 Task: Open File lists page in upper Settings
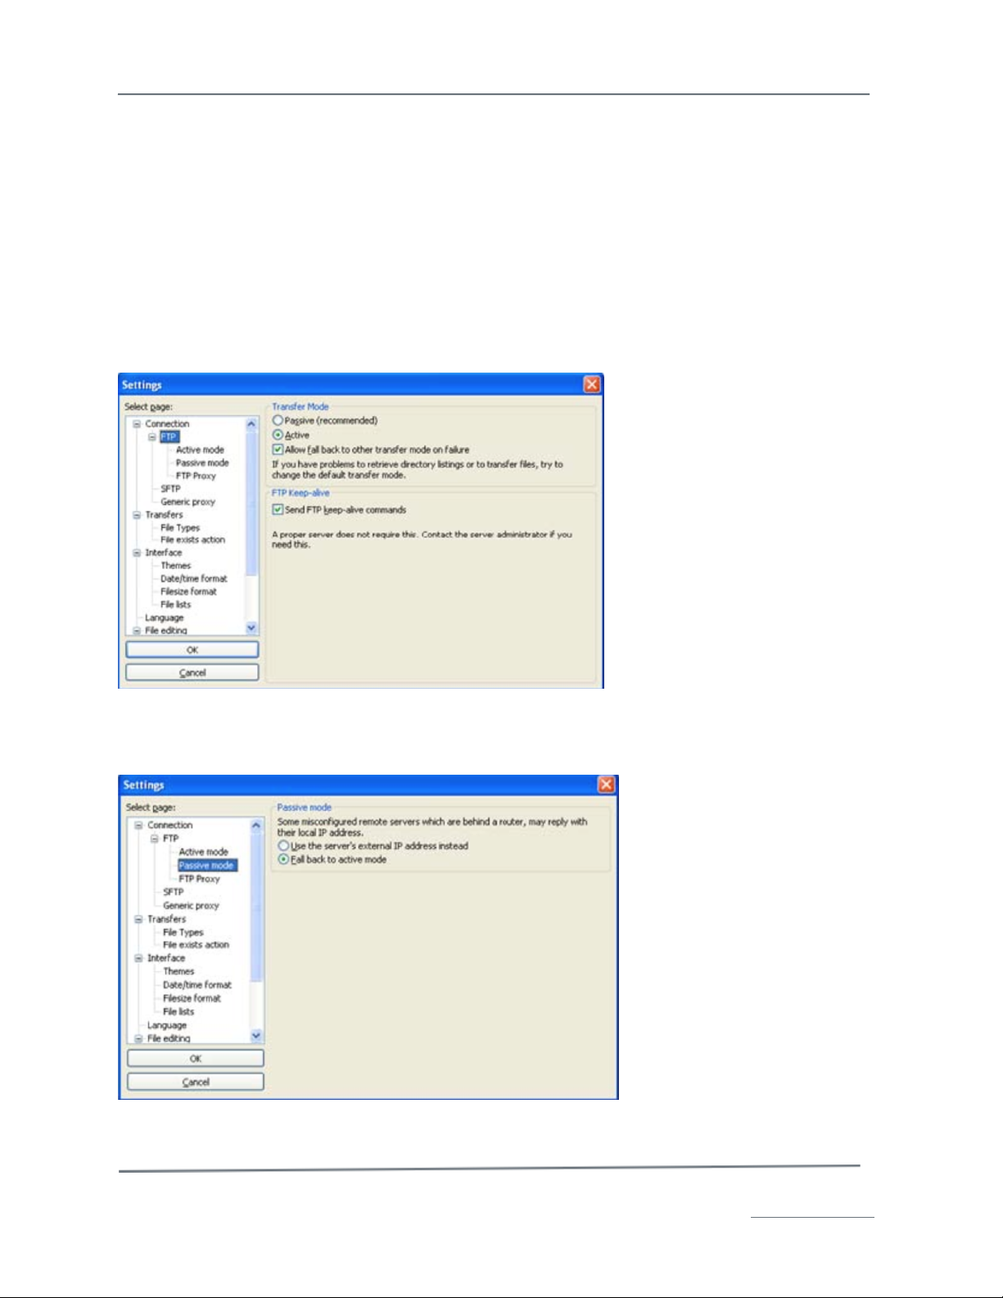coord(175,604)
